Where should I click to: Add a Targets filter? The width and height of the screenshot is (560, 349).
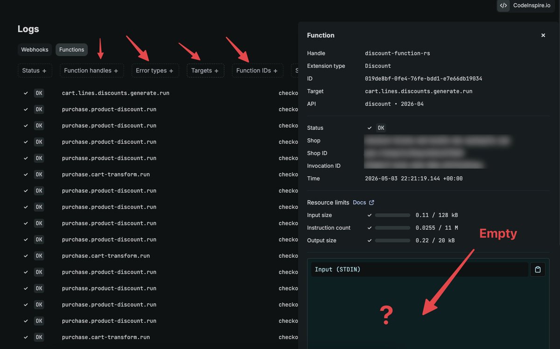[205, 70]
